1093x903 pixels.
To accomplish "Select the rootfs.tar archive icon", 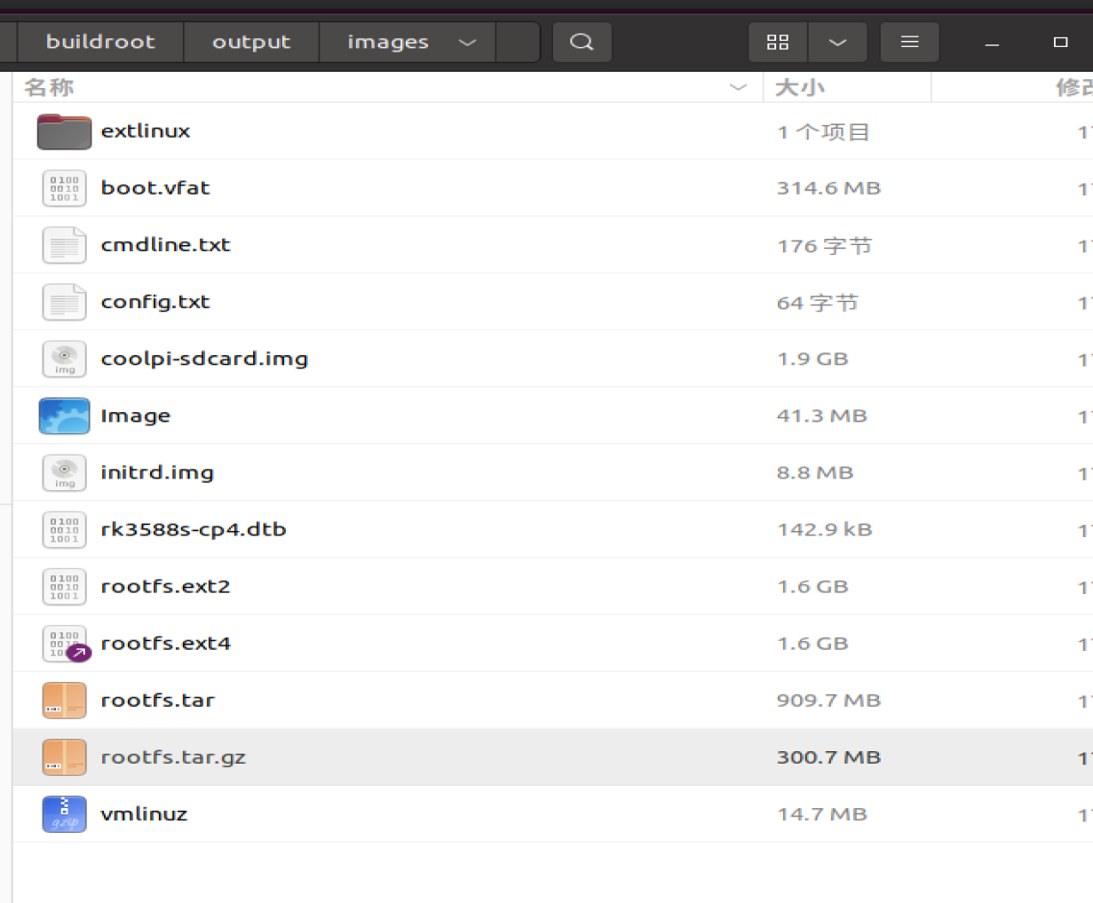I will [64, 700].
